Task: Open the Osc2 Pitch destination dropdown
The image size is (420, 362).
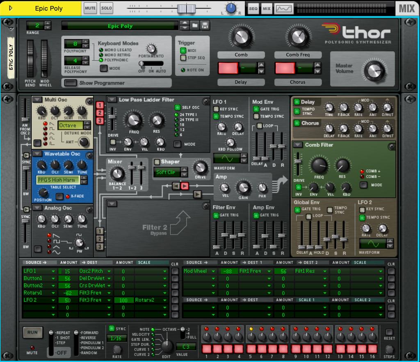Action: (109, 271)
